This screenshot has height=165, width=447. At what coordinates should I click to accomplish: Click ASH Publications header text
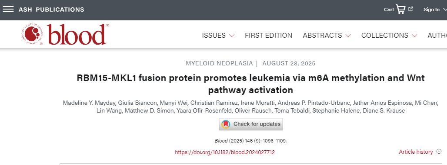click(51, 10)
